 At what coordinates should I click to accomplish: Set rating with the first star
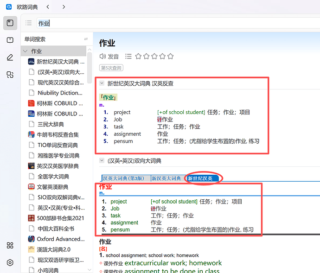138,57
